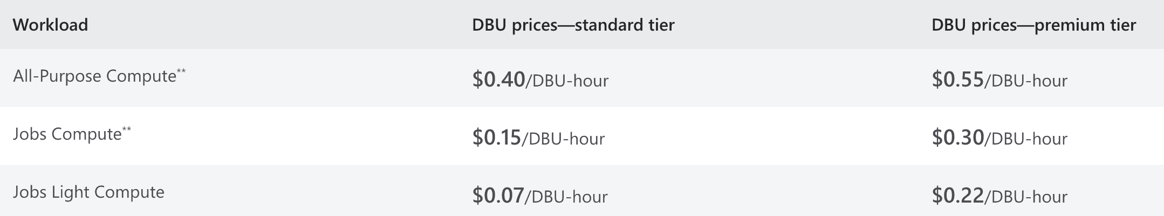Click the $0.15 Jobs Compute standard price
This screenshot has height=216, width=1164.
(x=496, y=138)
